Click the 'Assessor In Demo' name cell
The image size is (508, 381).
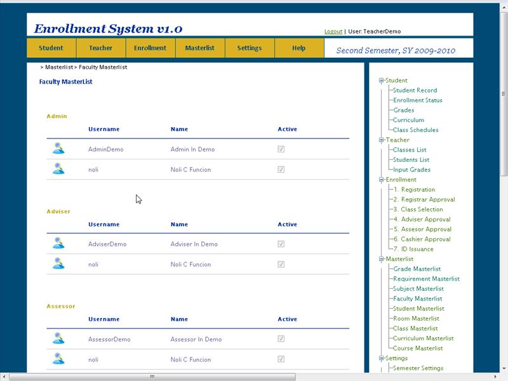pyautogui.click(x=196, y=339)
